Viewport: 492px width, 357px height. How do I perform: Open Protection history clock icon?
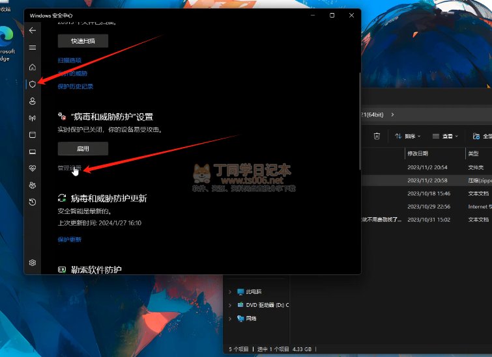tap(33, 202)
